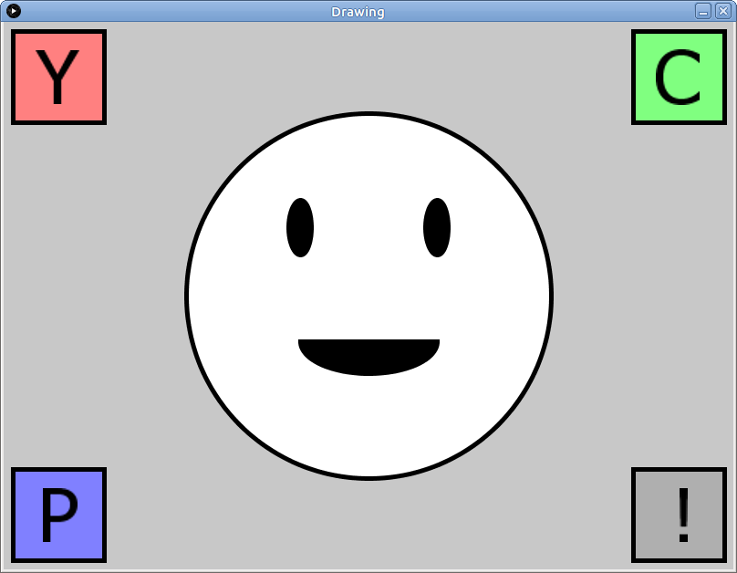Click the top edge of the face circle
The height and width of the screenshot is (573, 737).
click(x=368, y=115)
